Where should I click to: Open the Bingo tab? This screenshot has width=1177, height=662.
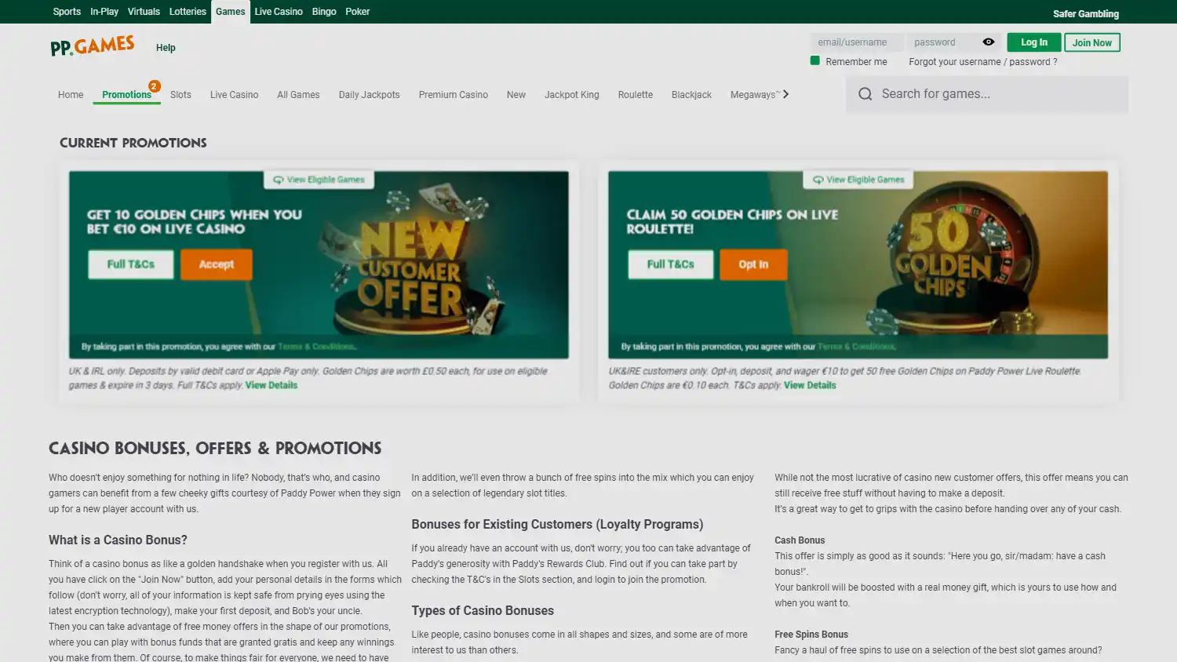click(324, 12)
